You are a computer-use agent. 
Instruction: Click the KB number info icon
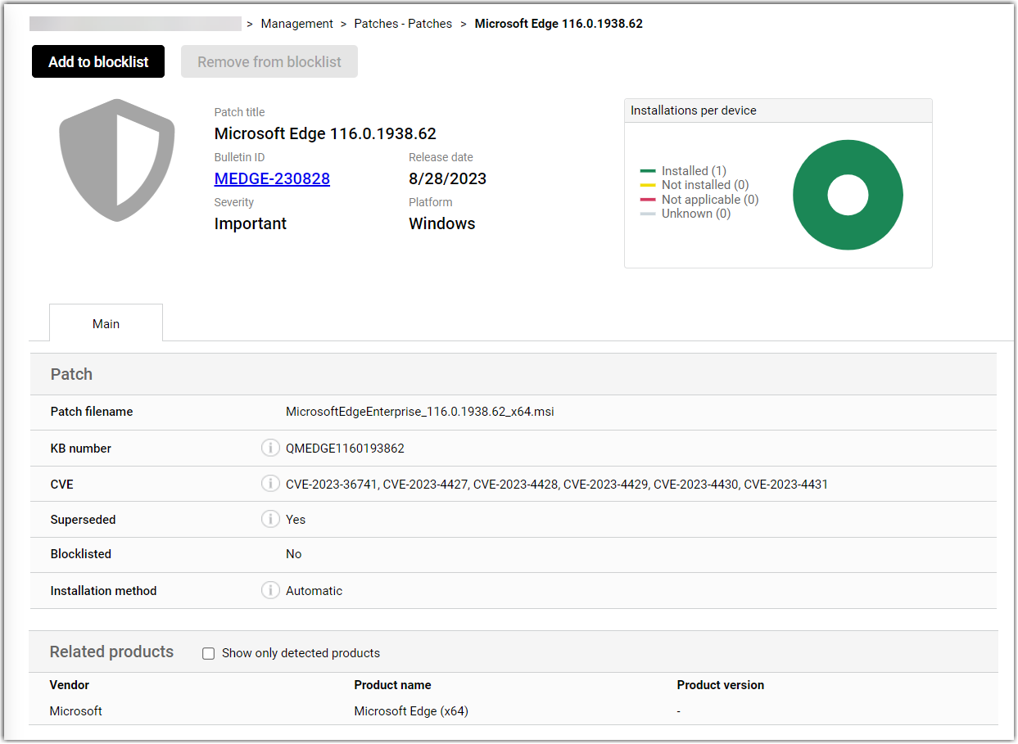270,448
